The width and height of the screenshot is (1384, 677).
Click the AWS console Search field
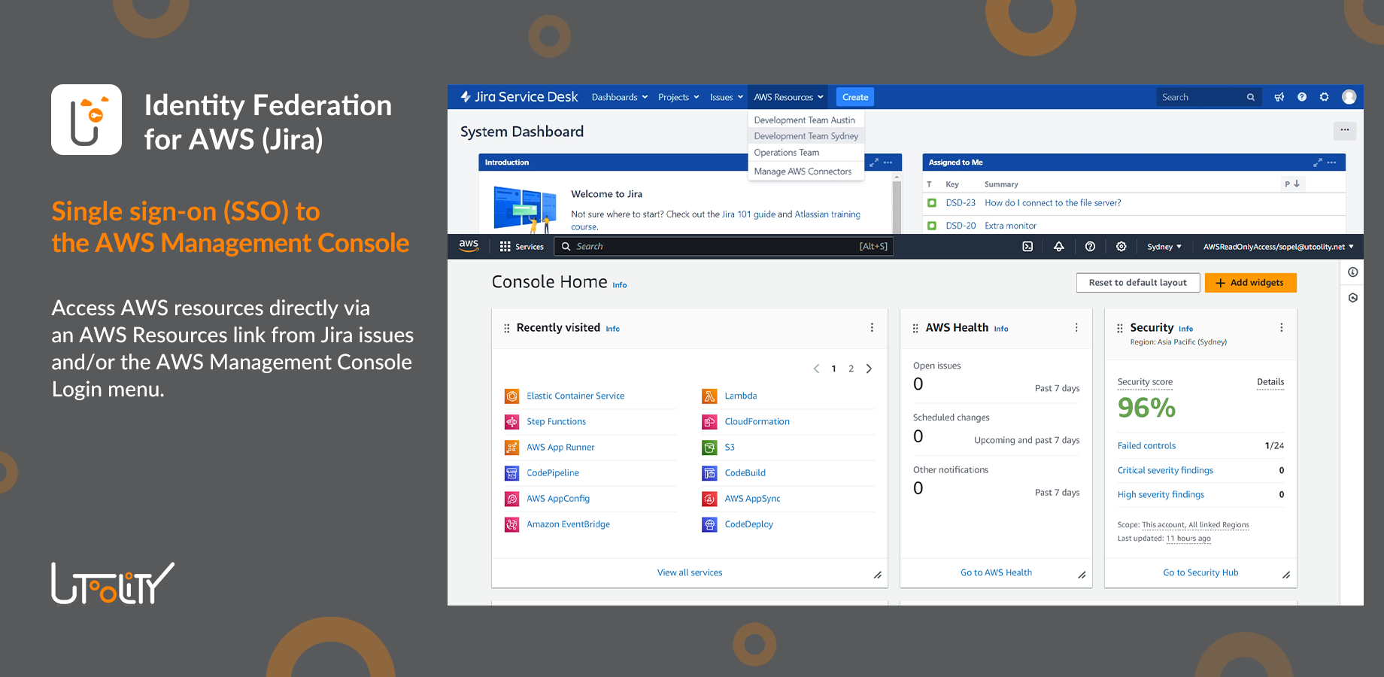724,247
